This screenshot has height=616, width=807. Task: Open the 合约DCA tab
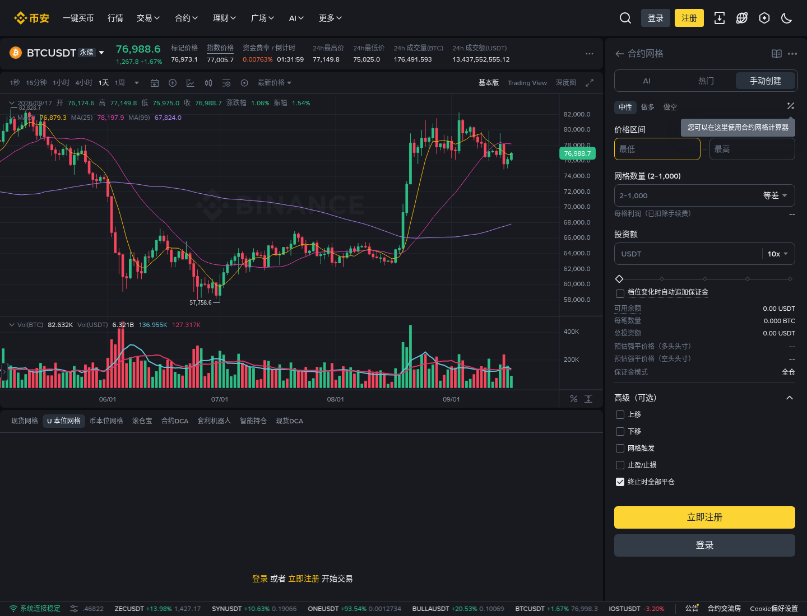[175, 421]
